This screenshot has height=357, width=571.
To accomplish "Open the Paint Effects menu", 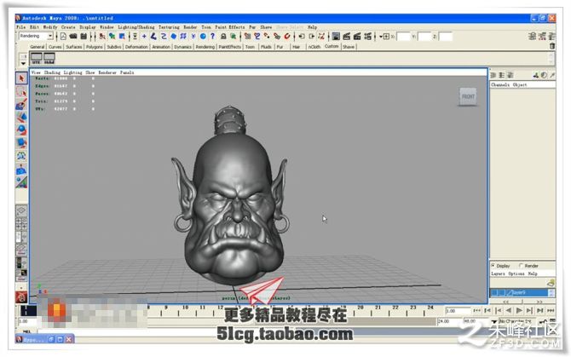I will click(x=230, y=27).
